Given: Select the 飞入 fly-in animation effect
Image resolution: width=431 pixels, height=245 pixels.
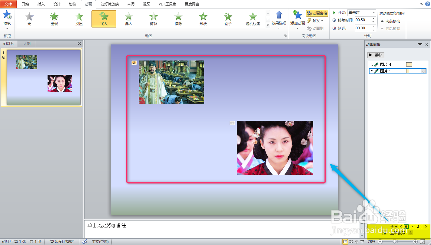Looking at the screenshot, I should pos(104,19).
